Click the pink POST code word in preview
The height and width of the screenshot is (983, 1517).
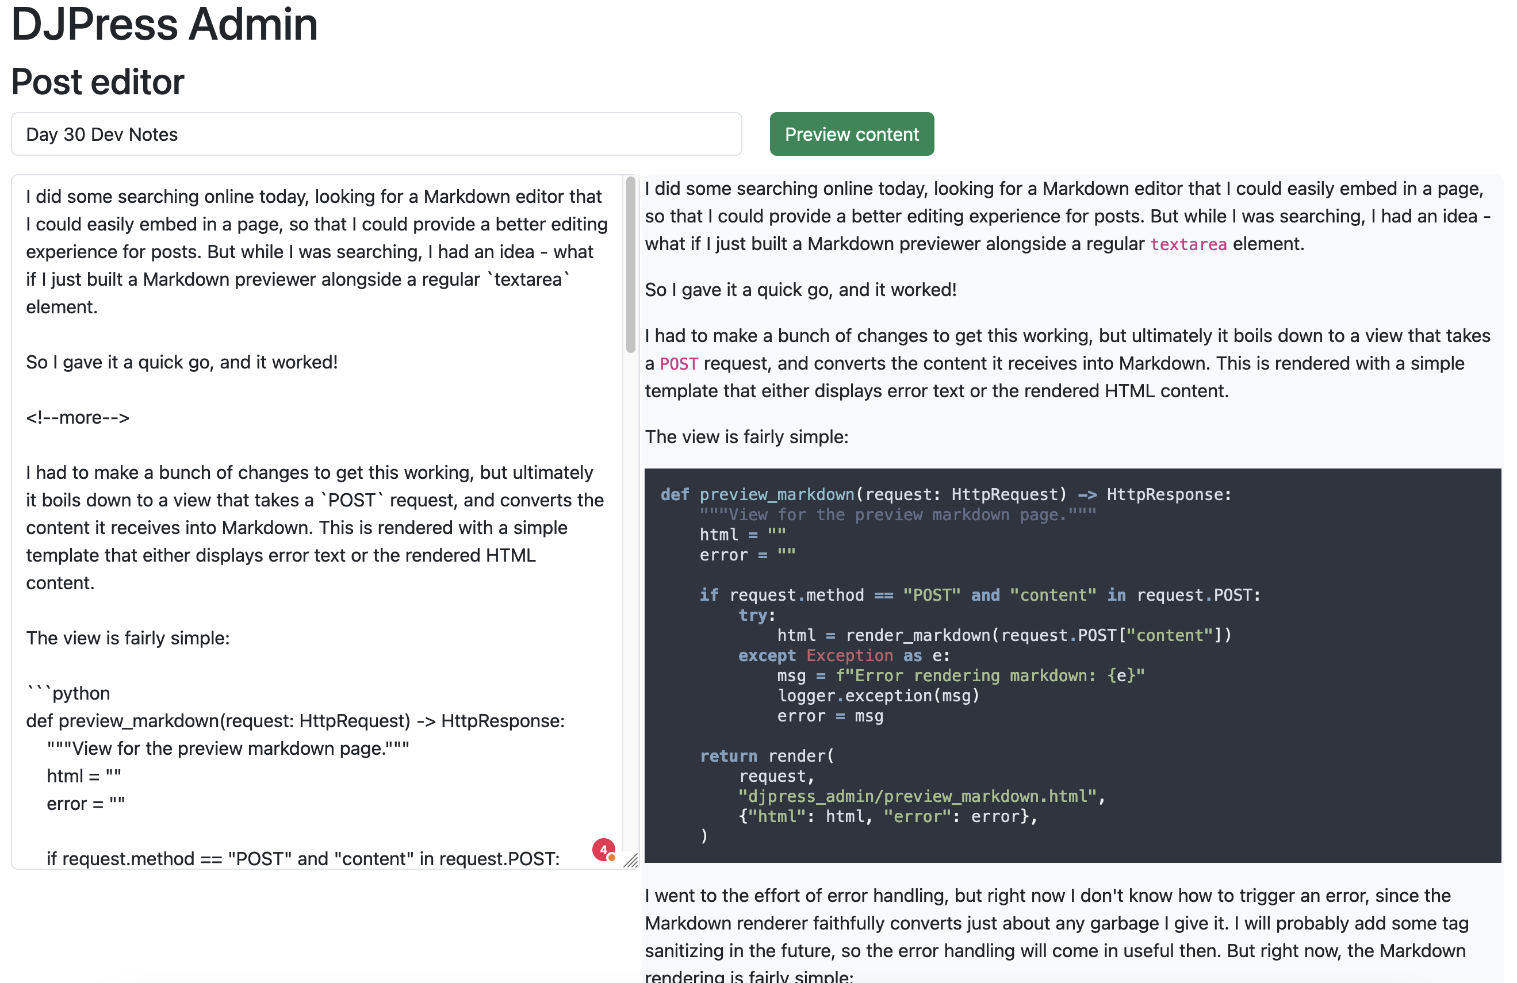679,364
